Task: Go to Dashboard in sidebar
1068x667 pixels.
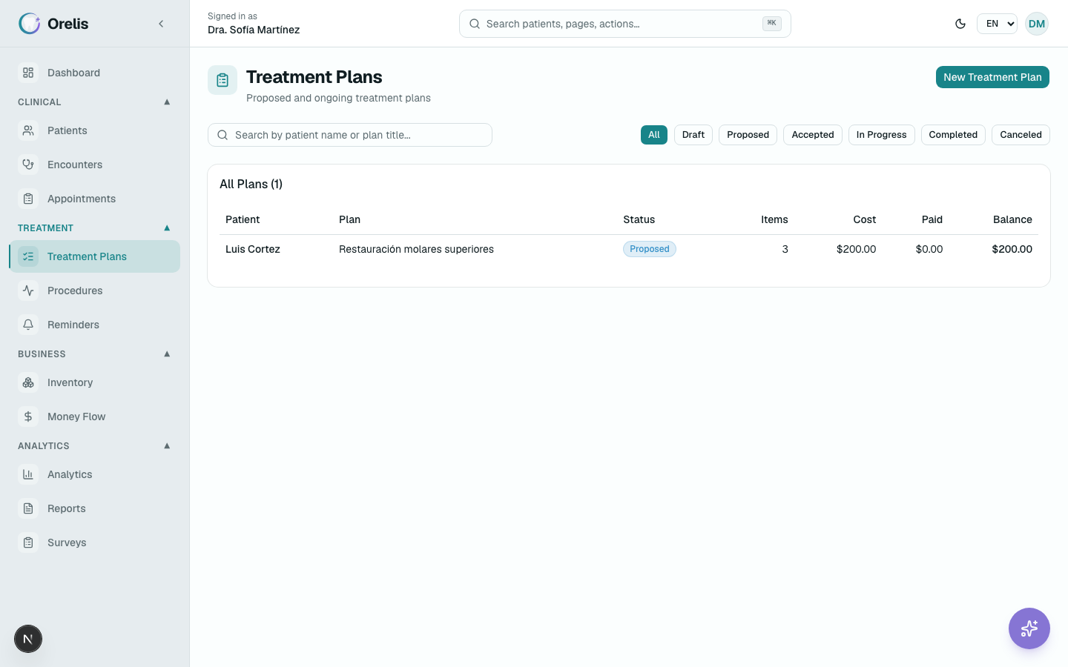Action: [95, 73]
